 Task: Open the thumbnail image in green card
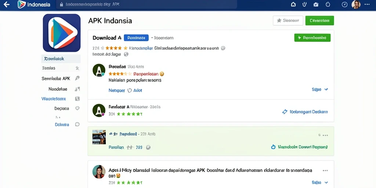pos(99,137)
